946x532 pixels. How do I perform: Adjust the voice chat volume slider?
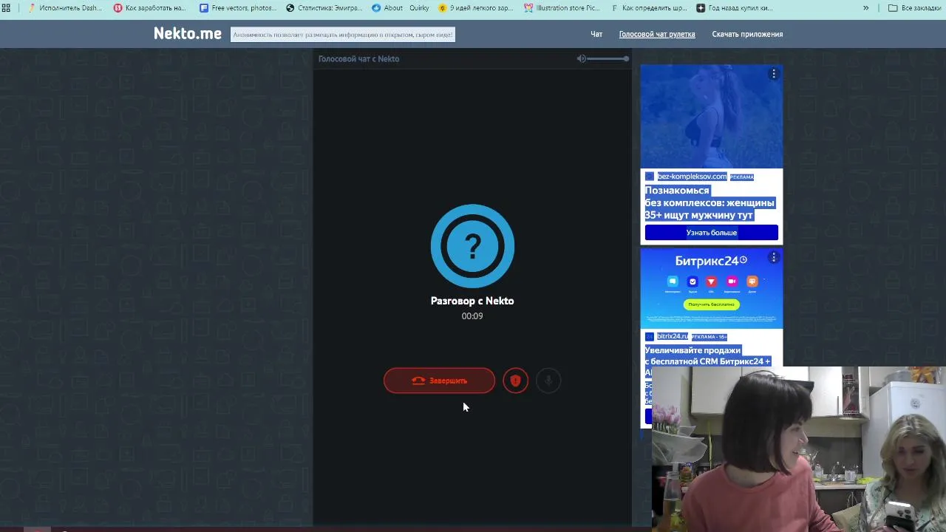608,58
